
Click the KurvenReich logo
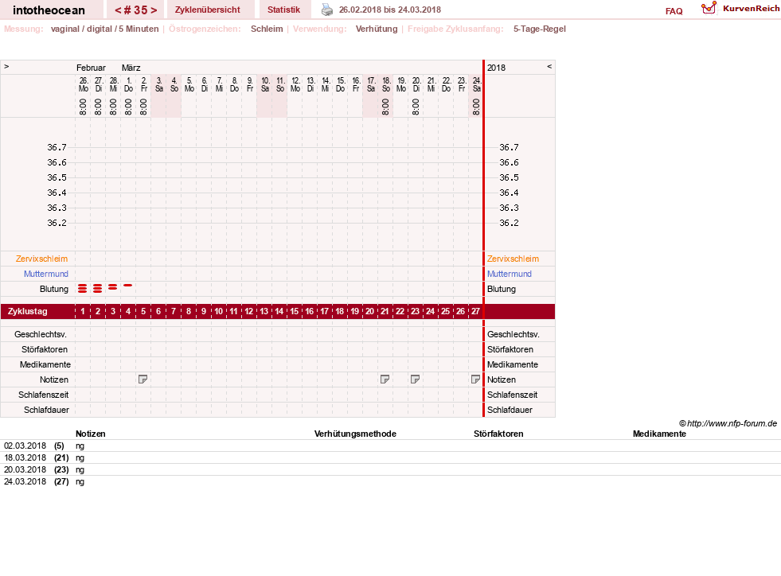pos(740,9)
